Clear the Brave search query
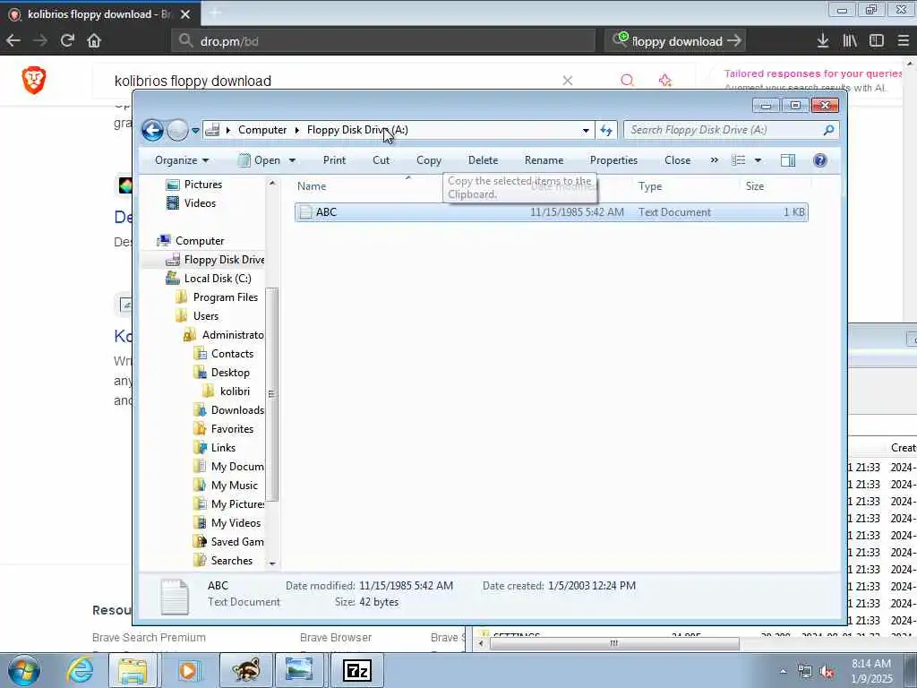 [567, 81]
